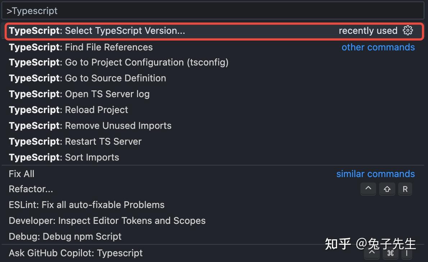Run TypeScript: Find File References
This screenshot has width=428, height=262.
pyautogui.click(x=81, y=47)
